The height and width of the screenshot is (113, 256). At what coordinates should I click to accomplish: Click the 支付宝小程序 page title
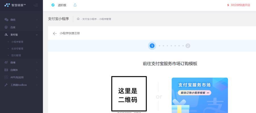point(59,19)
